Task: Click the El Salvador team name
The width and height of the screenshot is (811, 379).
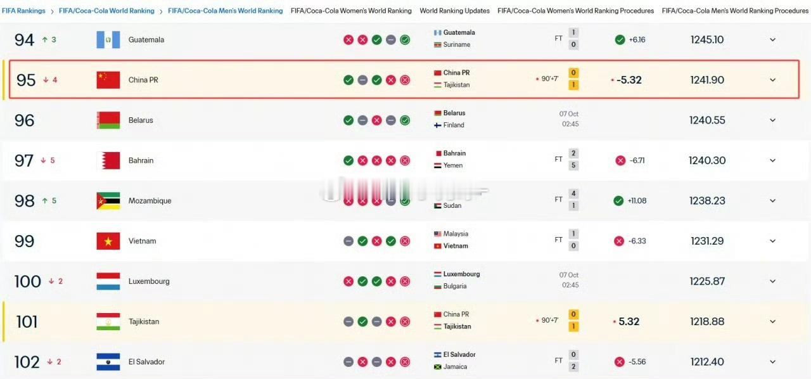Action: click(146, 362)
